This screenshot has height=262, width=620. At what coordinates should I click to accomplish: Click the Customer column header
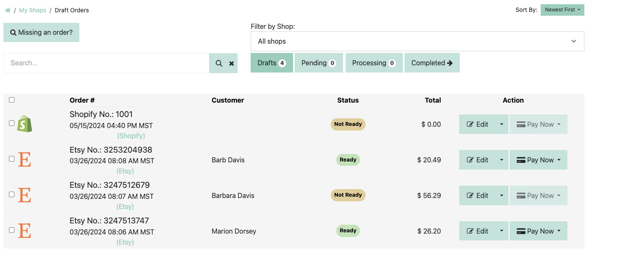coord(228,100)
